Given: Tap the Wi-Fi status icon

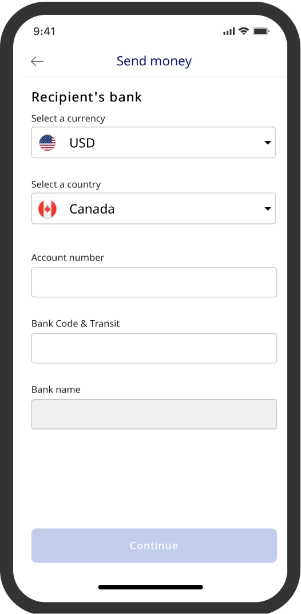Looking at the screenshot, I should tap(244, 32).
